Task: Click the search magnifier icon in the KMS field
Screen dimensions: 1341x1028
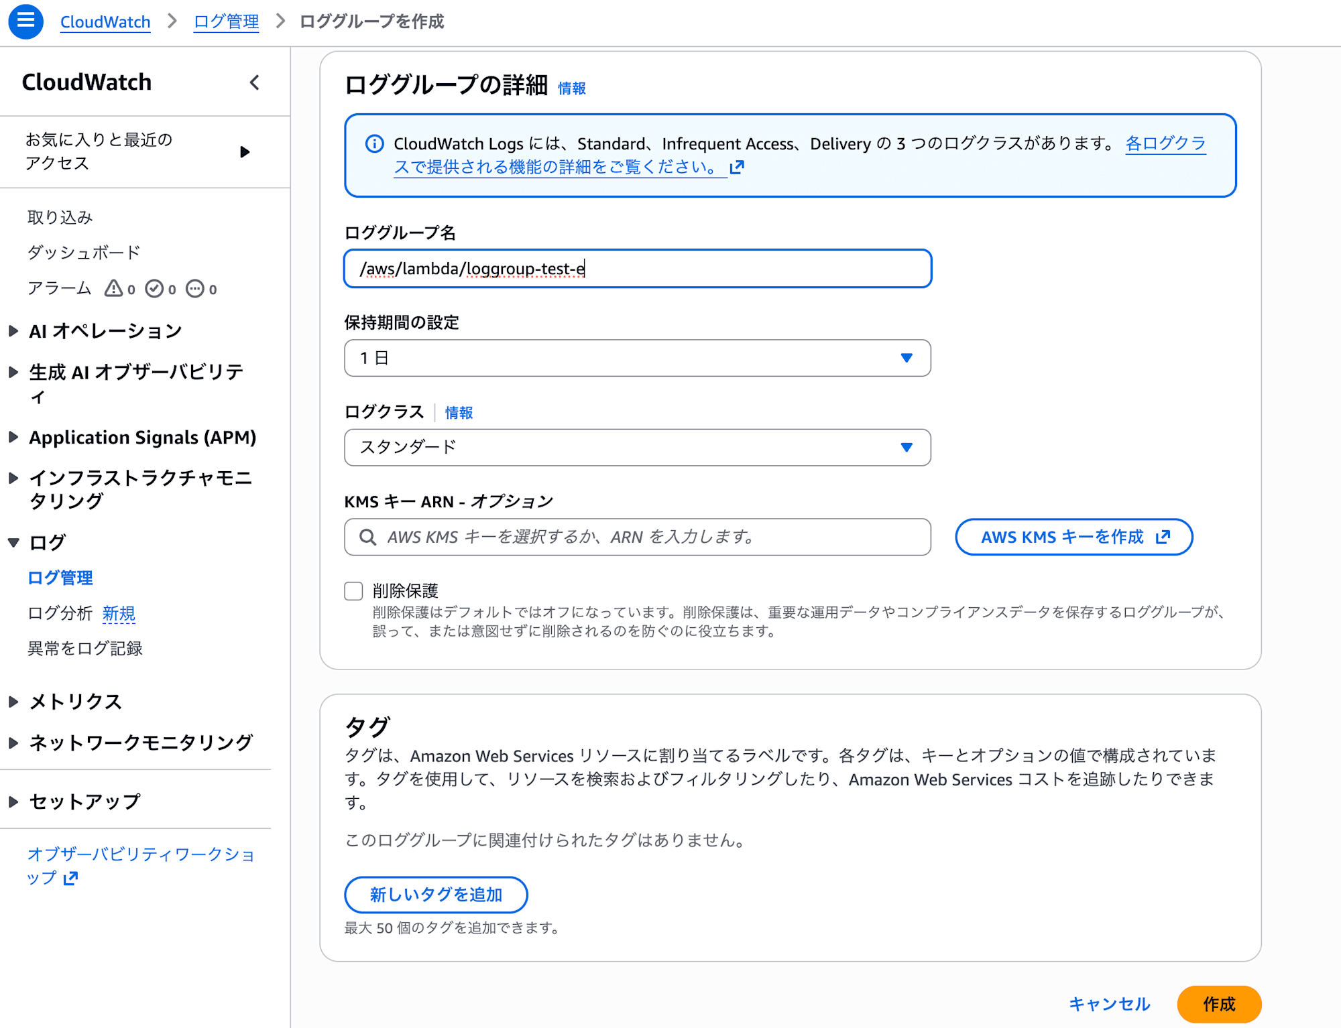Action: [367, 537]
